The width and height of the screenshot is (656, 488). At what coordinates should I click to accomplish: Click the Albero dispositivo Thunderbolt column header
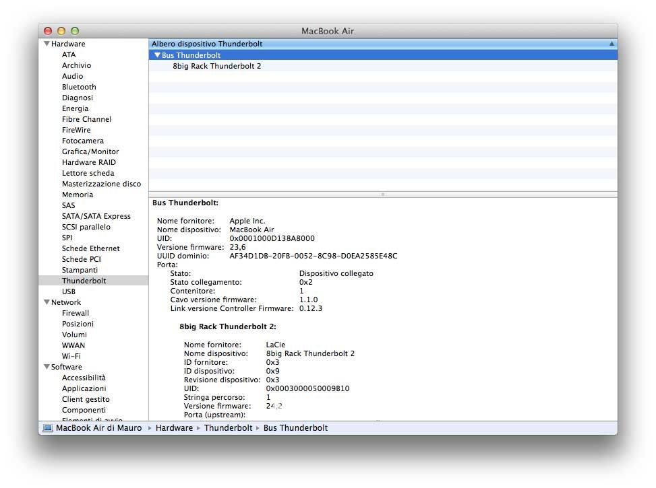(x=207, y=44)
